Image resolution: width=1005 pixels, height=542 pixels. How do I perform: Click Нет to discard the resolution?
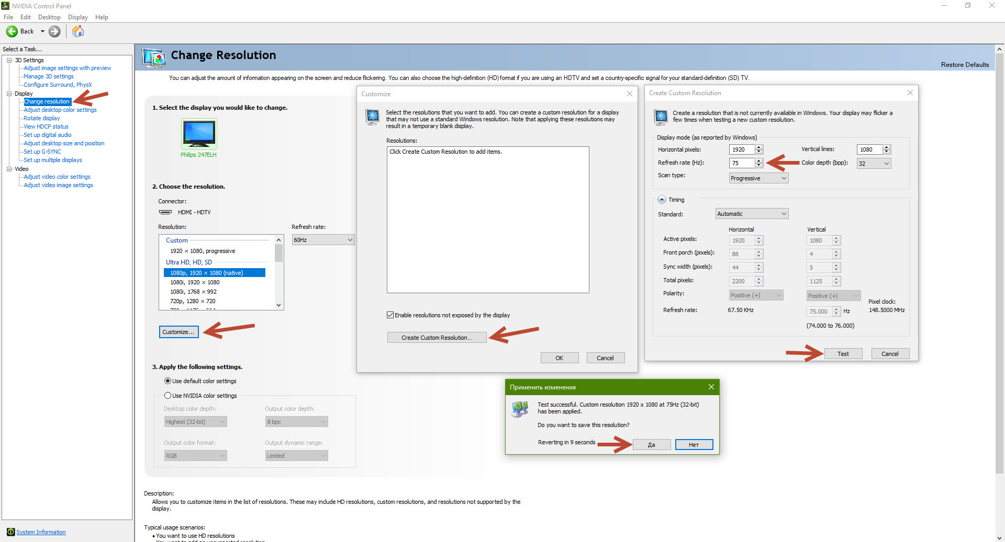pos(694,445)
